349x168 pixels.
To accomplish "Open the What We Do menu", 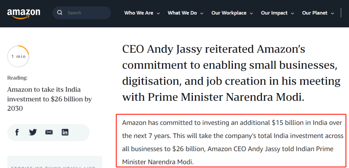I will pyautogui.click(x=182, y=13).
